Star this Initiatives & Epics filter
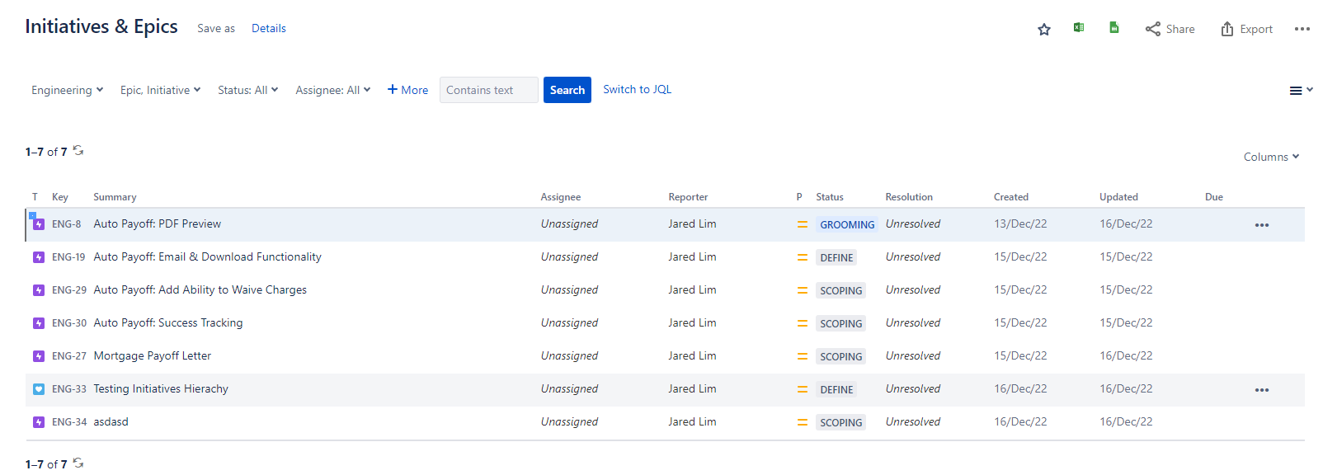Screen dimensions: 1323x475 tap(1044, 30)
